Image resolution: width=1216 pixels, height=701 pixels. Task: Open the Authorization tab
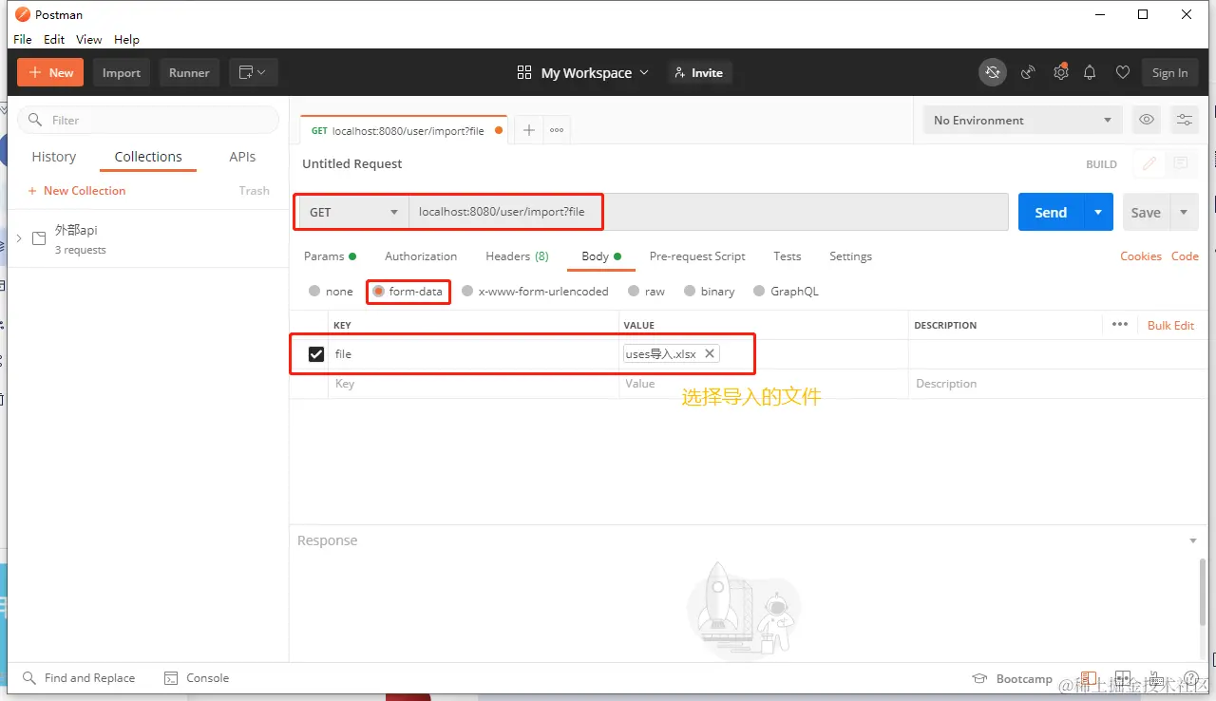pos(421,256)
